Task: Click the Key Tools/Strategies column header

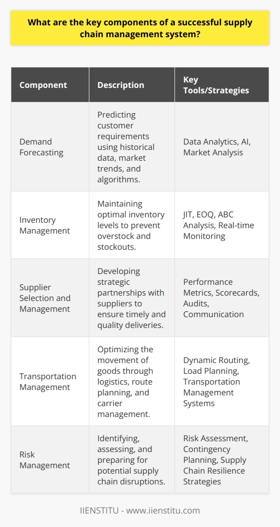Action: click(x=222, y=84)
